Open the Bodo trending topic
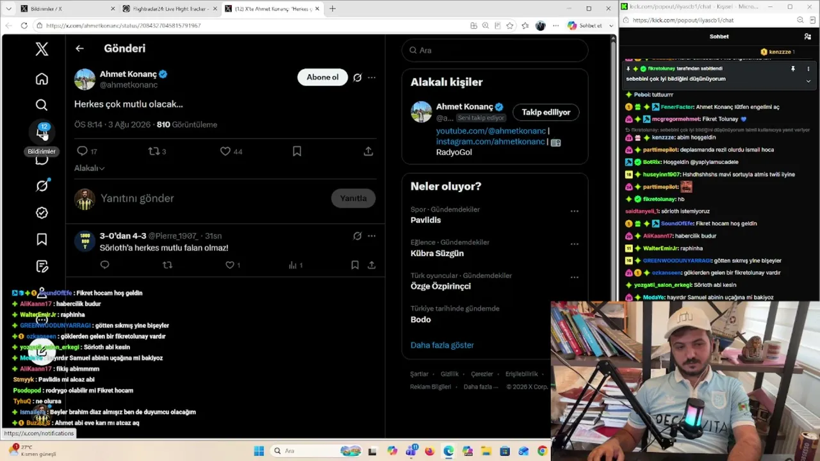820x461 pixels. [x=421, y=319]
